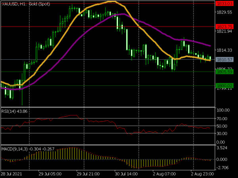Select the 1823.75 red price label

point(225,27)
